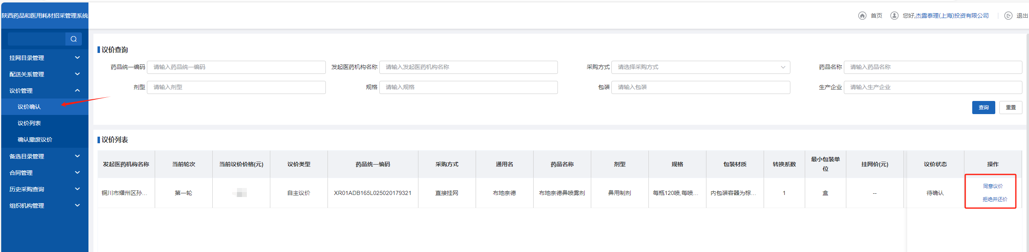Click the home icon labeled 首页
Screen dimensions: 1029x252
[x=862, y=16]
